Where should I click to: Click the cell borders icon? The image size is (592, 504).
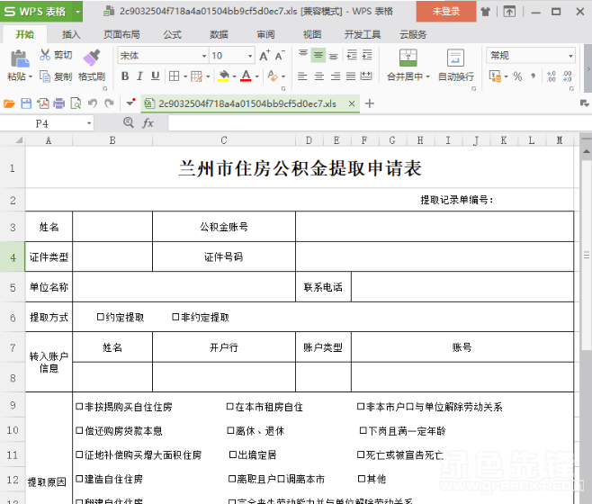click(174, 76)
